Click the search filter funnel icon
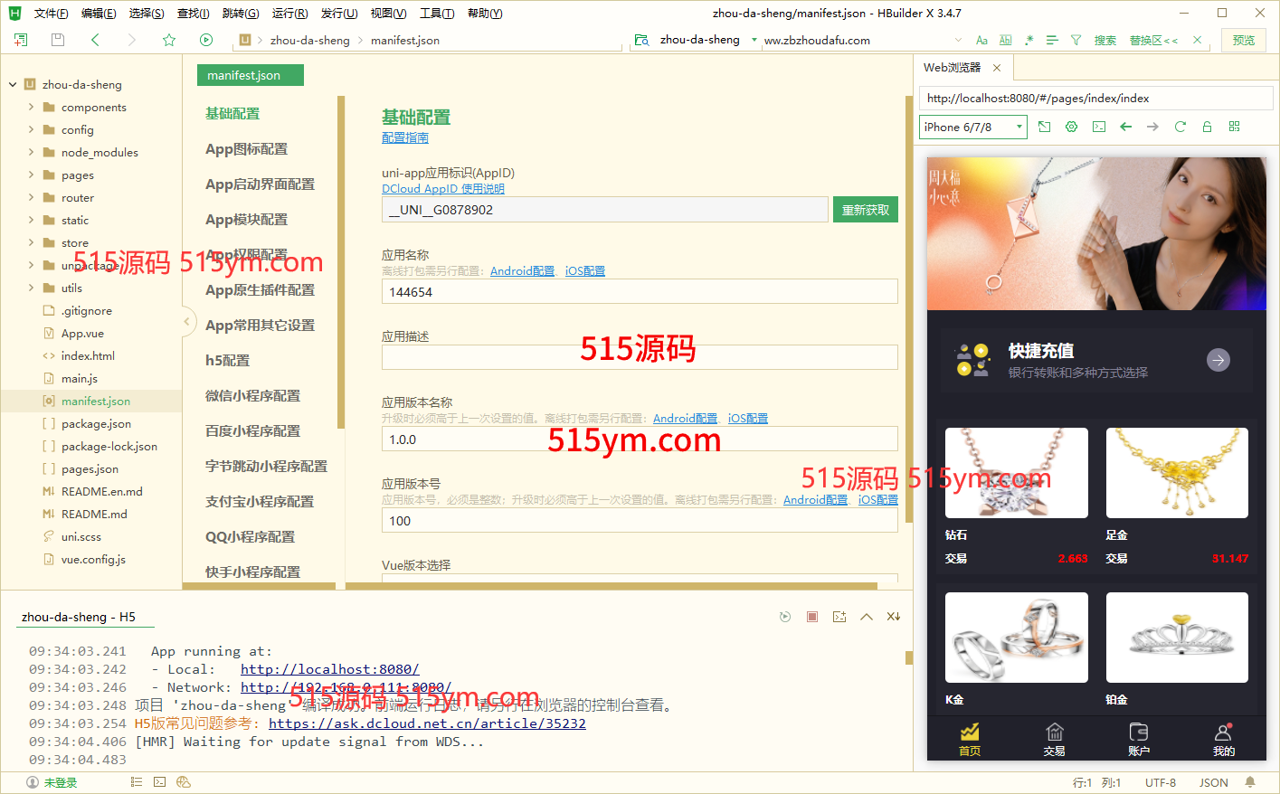This screenshot has height=794, width=1280. [1076, 40]
